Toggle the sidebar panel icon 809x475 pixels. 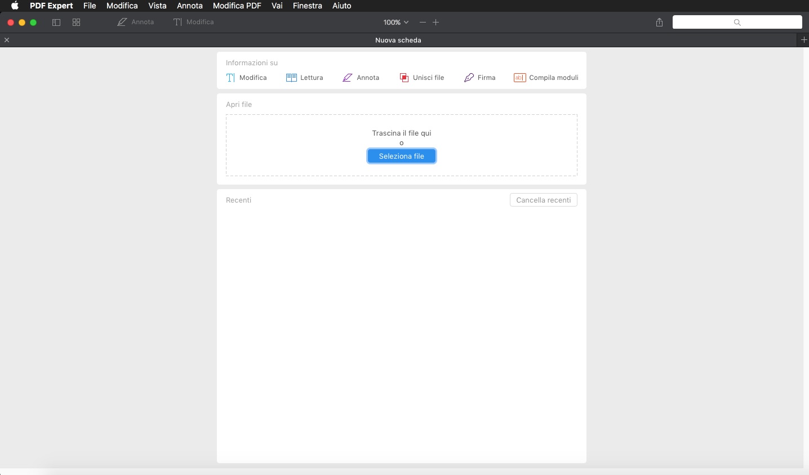click(56, 23)
